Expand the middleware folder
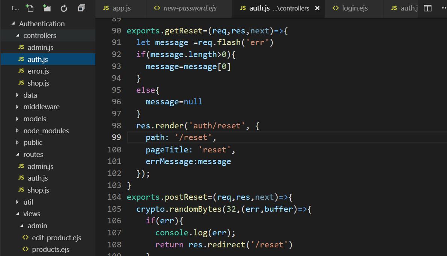 point(17,107)
